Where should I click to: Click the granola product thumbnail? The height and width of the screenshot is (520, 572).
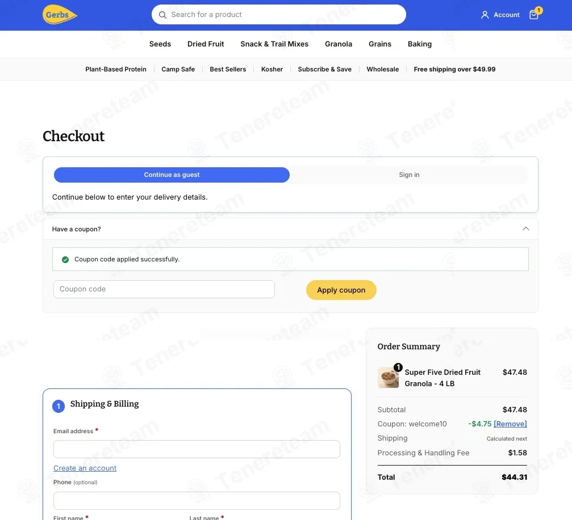click(x=388, y=378)
